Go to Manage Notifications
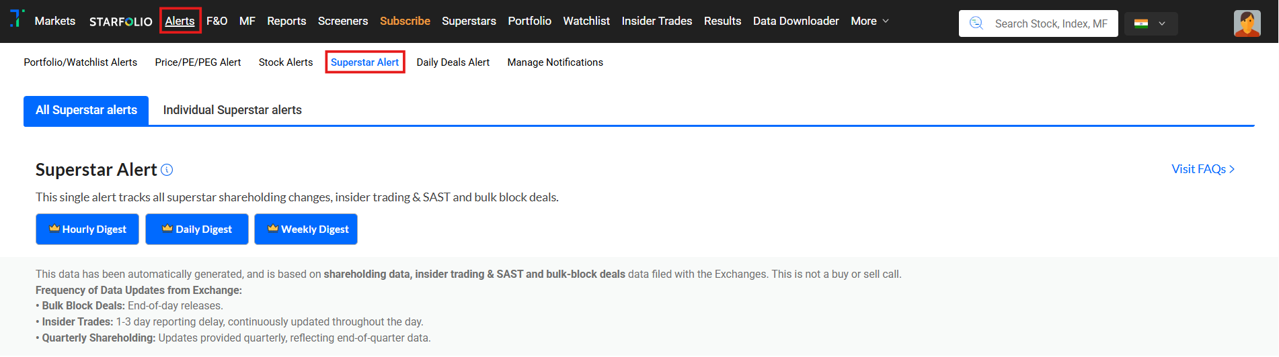 tap(555, 62)
